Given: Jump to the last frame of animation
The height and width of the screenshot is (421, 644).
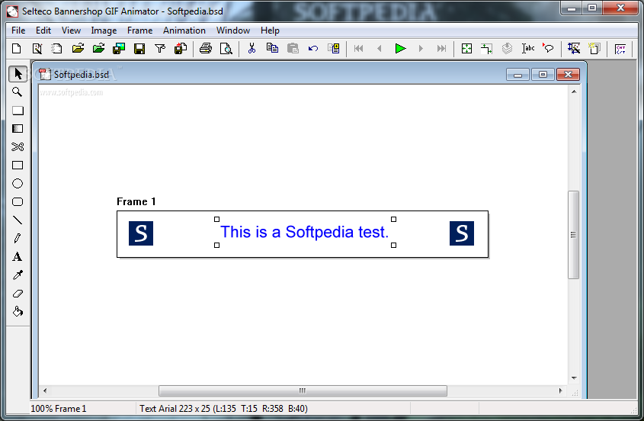Looking at the screenshot, I should [x=441, y=49].
